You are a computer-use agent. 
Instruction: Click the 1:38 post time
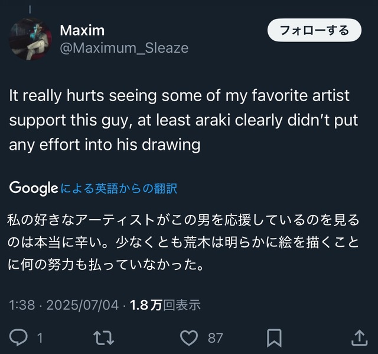point(22,305)
